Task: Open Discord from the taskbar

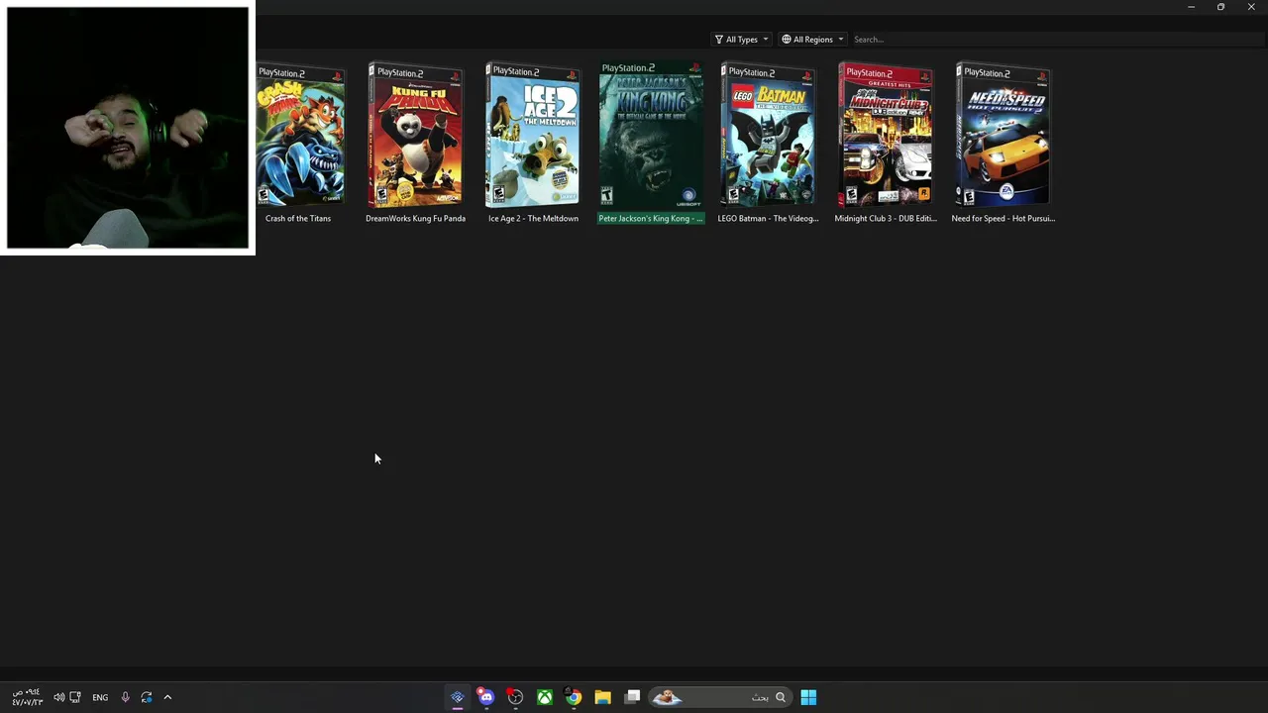Action: click(x=485, y=697)
